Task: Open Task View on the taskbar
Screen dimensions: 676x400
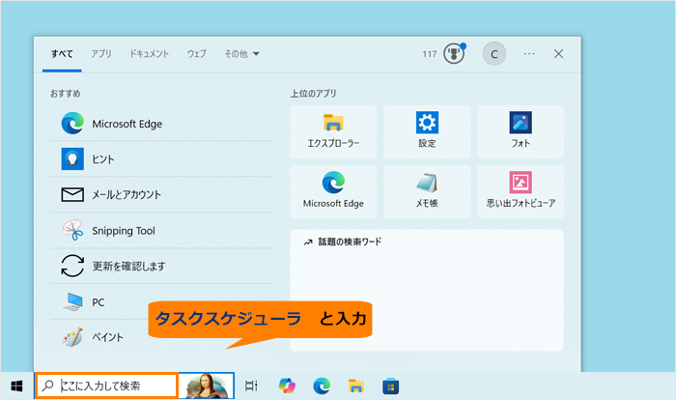Action: 251,386
